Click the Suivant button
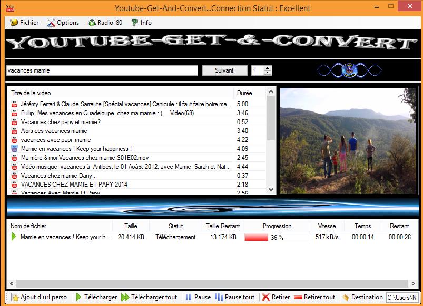Image resolution: width=423 pixels, height=306 pixels. coord(224,70)
